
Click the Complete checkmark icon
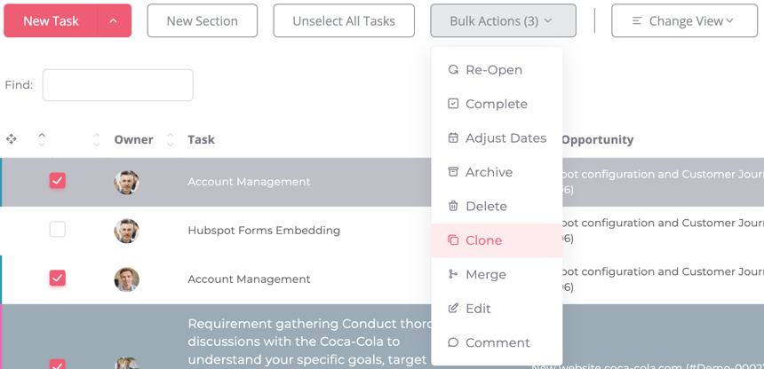[x=453, y=104]
